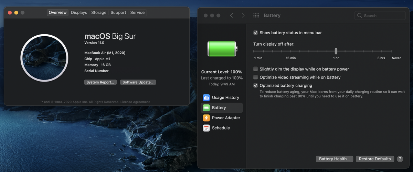Go back with the left chevron in Battery window

pos(232,15)
